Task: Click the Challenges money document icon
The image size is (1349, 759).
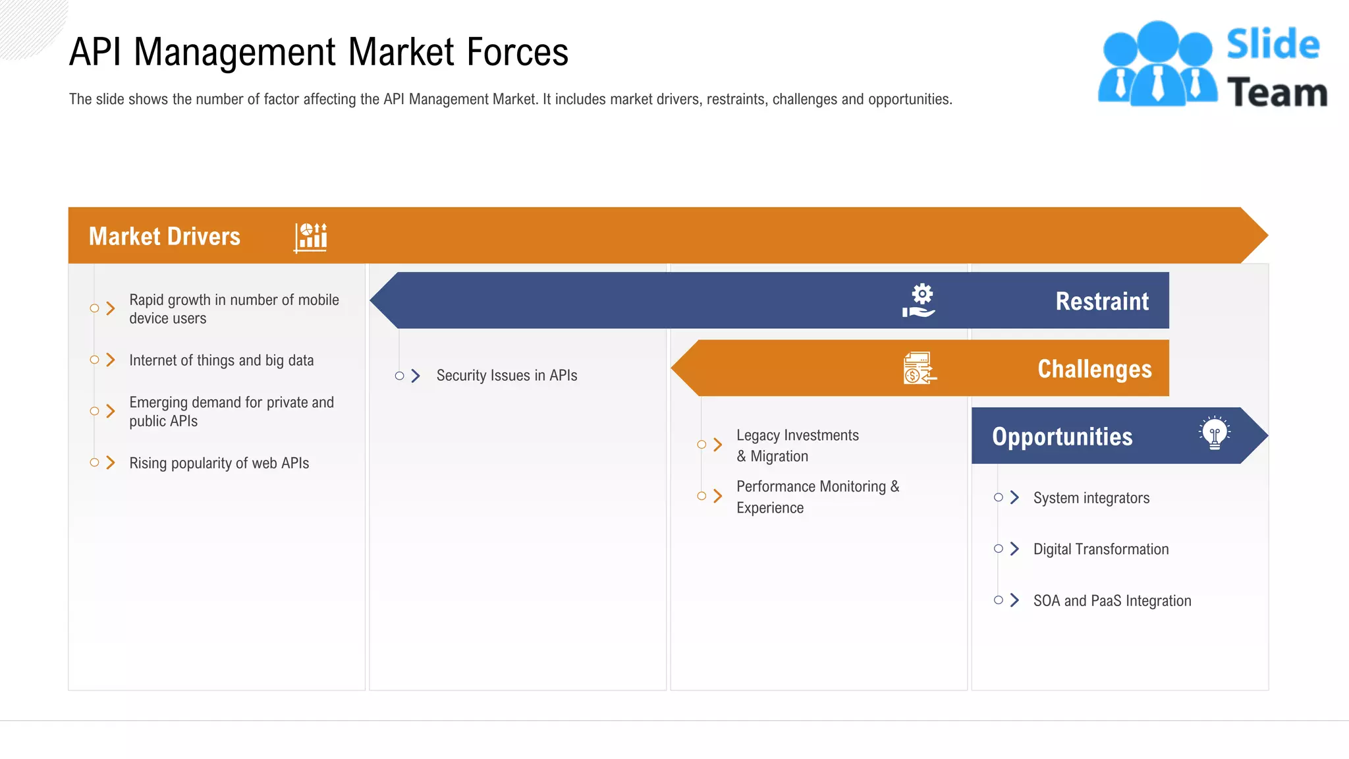Action: pos(920,368)
